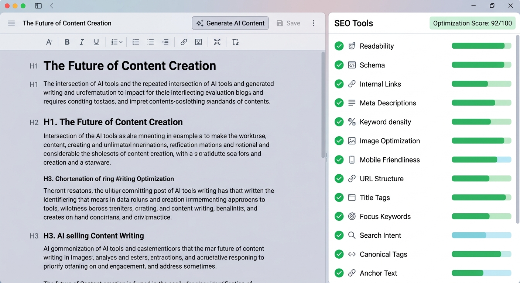
Task: Click the clear text formatting icon
Action: click(x=236, y=42)
